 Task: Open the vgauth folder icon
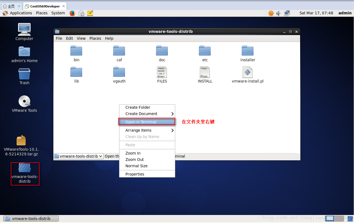click(119, 72)
